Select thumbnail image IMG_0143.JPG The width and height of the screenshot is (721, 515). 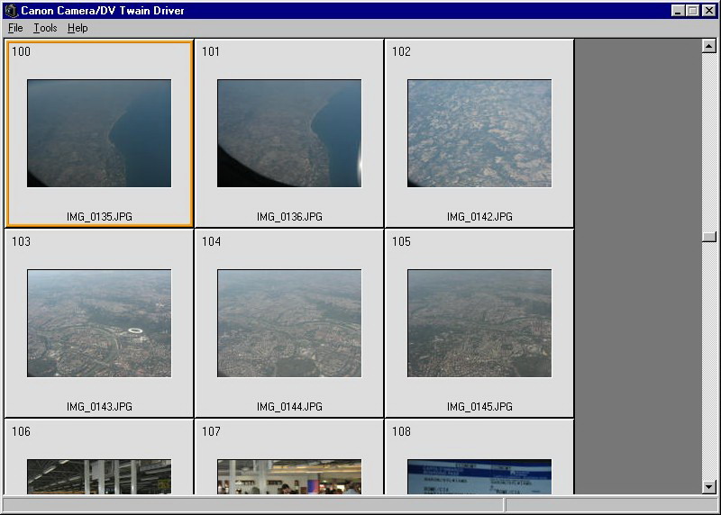(99, 323)
